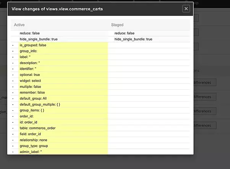Click the minus marker beside 'admin_label'

13,152
